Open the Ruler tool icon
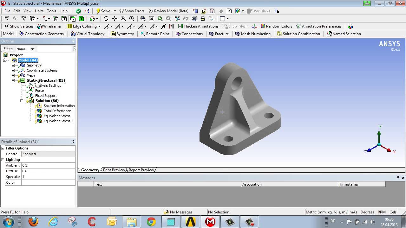This screenshot has width=406, height=228. click(x=203, y=19)
